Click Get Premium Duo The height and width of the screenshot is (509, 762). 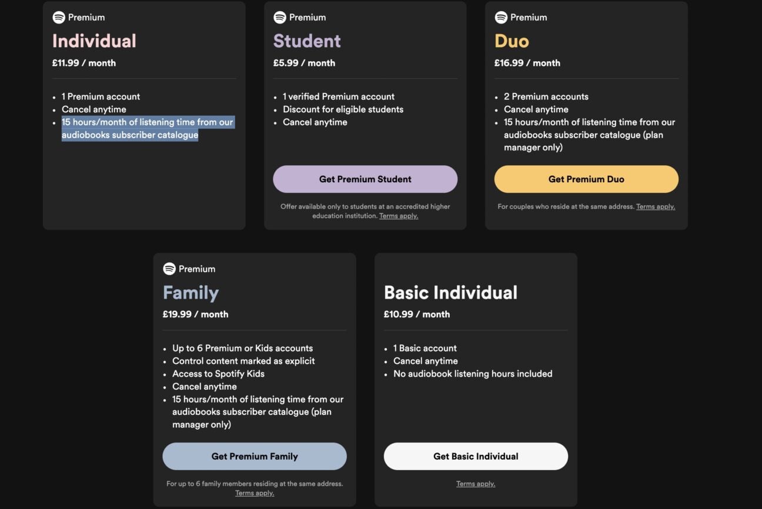point(586,179)
